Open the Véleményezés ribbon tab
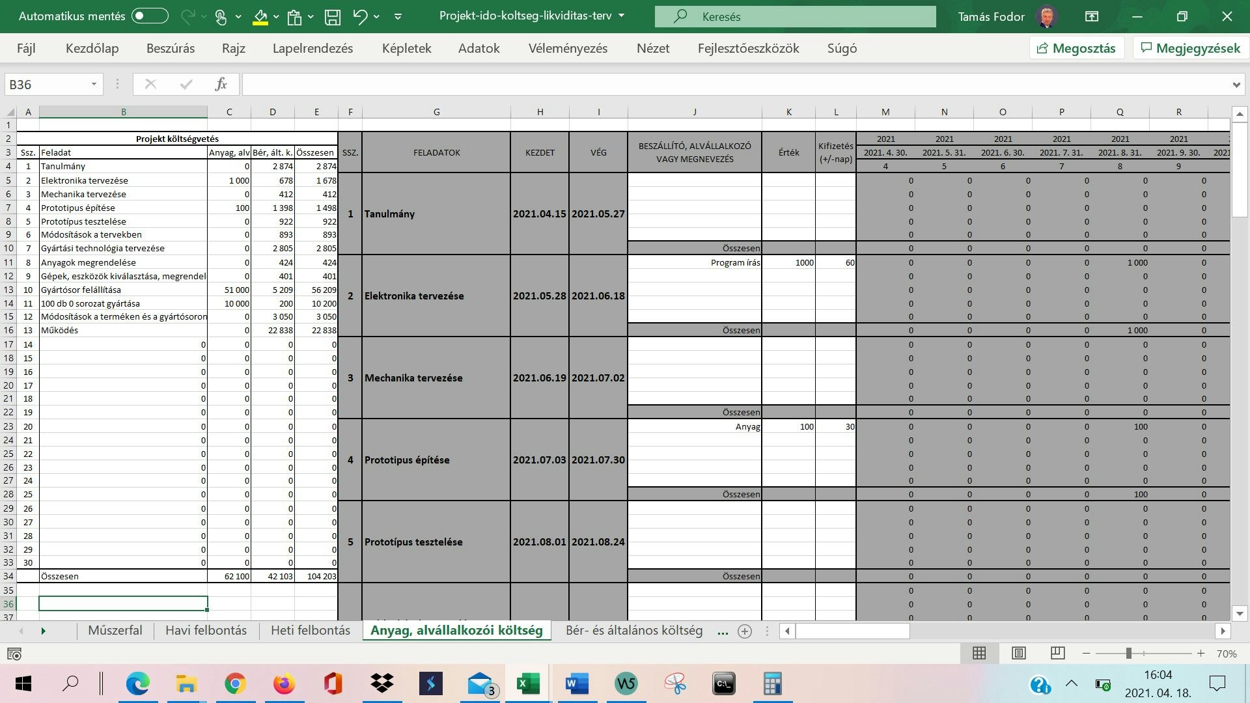The image size is (1250, 703). point(568,48)
